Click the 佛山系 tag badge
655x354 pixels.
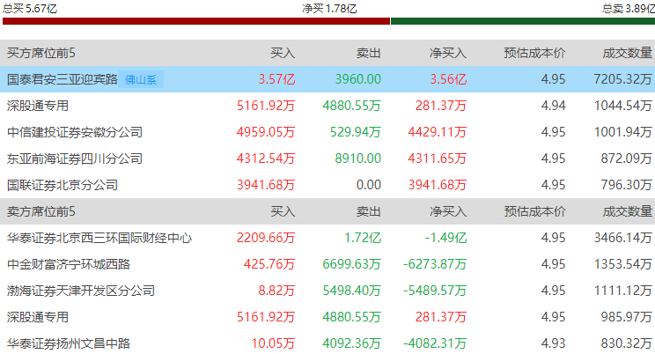coord(141,79)
